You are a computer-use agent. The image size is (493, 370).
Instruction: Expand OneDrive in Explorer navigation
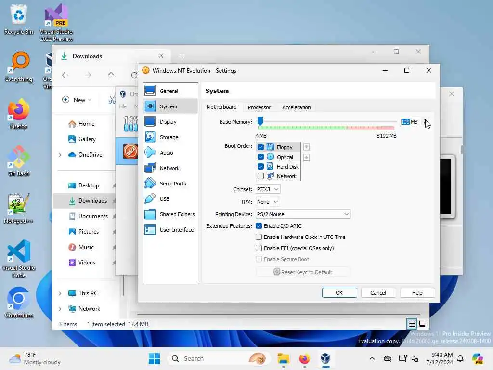[x=60, y=155]
